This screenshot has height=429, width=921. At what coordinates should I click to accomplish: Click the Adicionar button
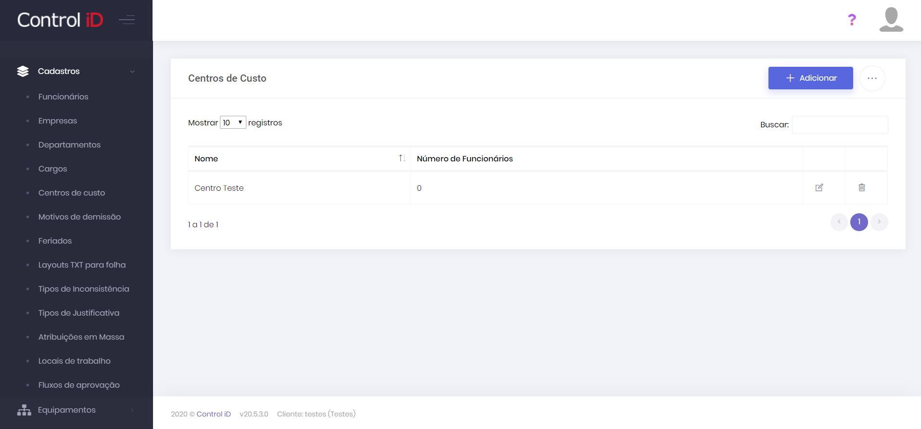[810, 78]
